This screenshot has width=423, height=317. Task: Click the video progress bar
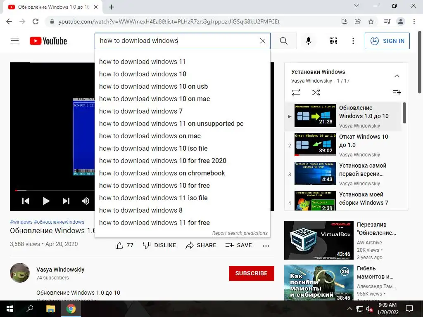click(x=55, y=191)
